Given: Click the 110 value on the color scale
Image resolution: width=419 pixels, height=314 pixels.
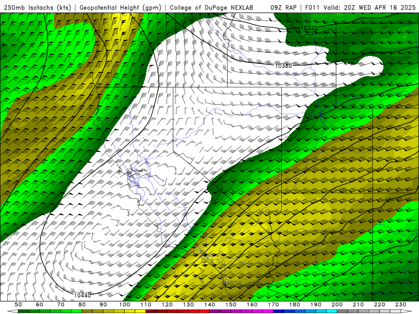Looking at the screenshot, I should [x=146, y=305].
